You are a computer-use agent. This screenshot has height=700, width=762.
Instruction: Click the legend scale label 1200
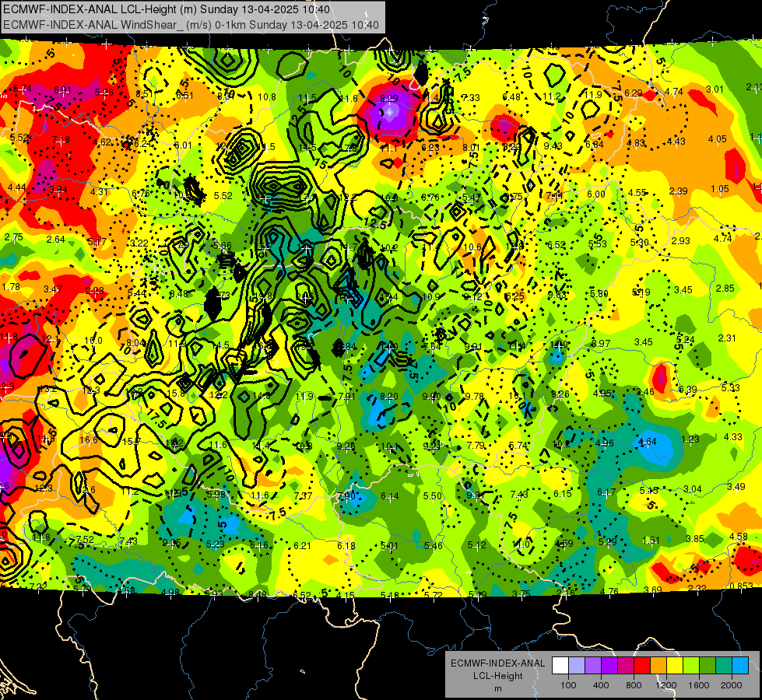(665, 685)
